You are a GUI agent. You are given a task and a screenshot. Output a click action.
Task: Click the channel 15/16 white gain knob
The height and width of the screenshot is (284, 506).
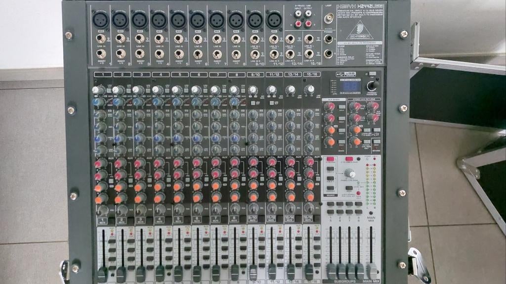pyautogui.click(x=309, y=90)
